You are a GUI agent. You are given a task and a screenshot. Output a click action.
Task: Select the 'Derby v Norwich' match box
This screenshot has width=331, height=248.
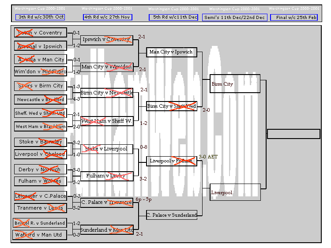[x=41, y=169]
